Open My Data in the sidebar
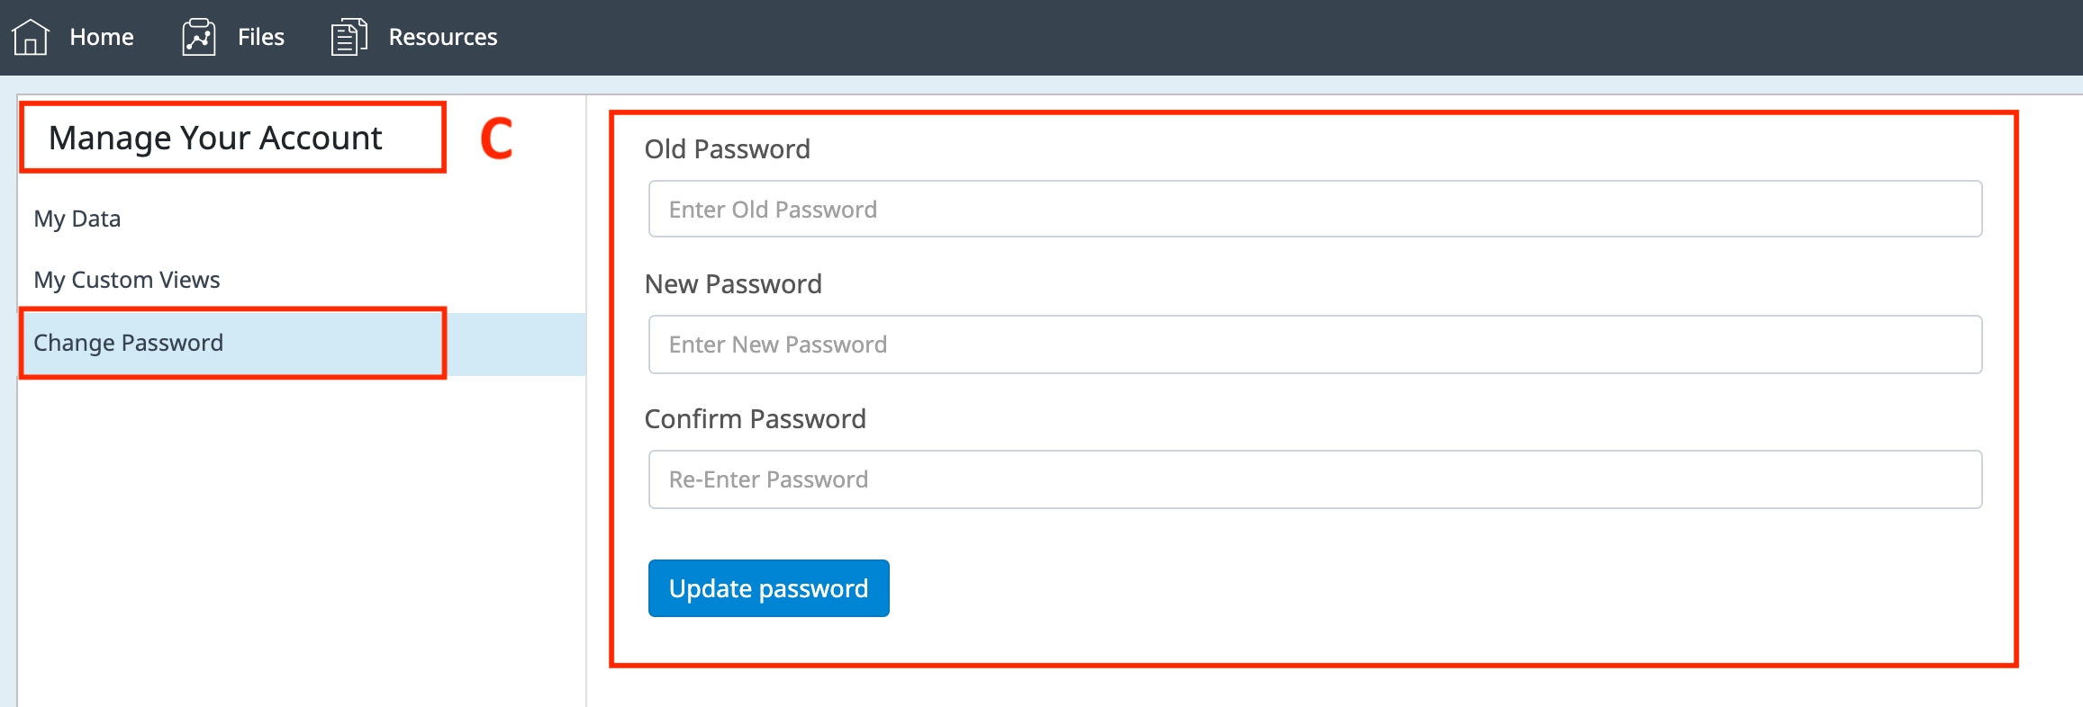 [x=77, y=219]
